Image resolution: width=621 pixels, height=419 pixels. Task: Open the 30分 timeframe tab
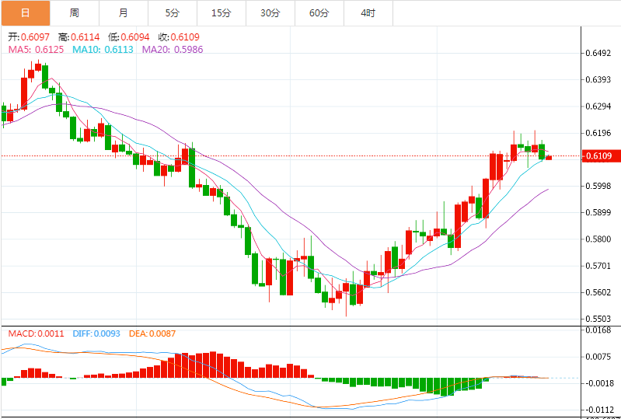(270, 13)
